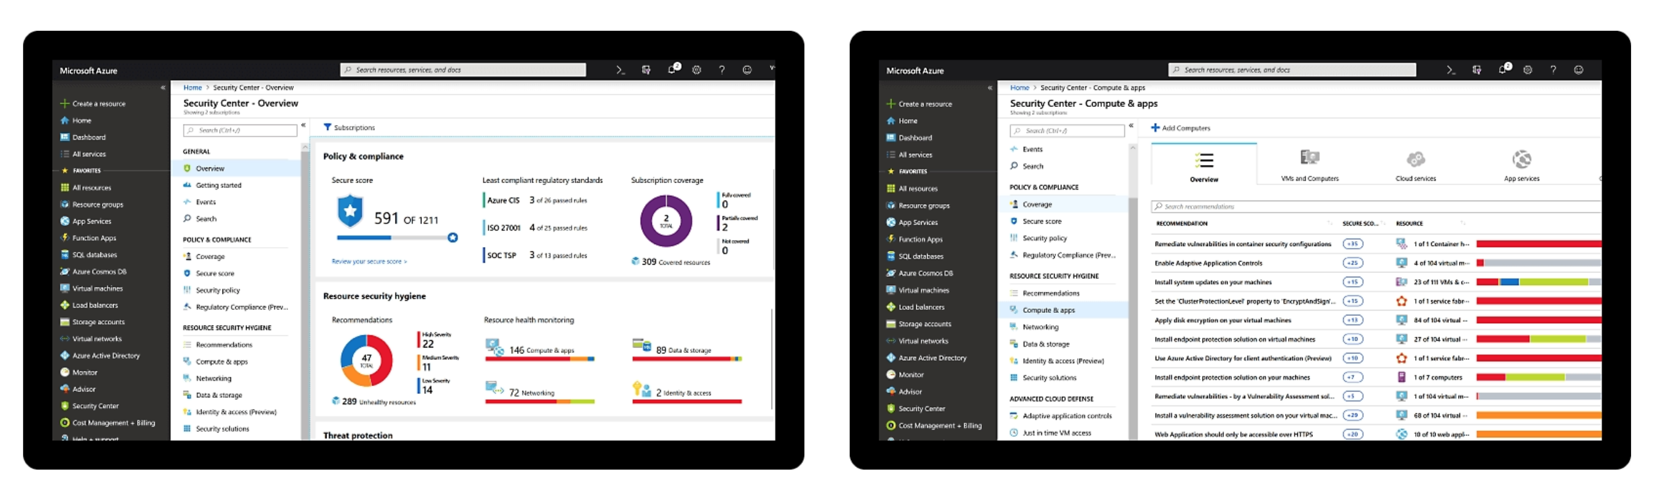
Task: Click Subscriptions filter in Overview window
Action: [350, 127]
